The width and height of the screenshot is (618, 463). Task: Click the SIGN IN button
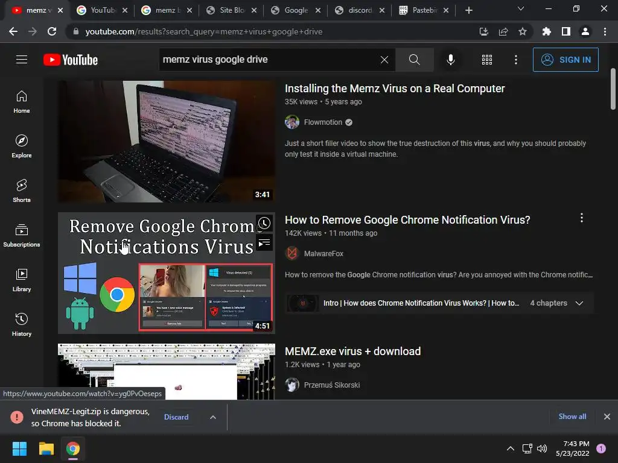coord(565,60)
